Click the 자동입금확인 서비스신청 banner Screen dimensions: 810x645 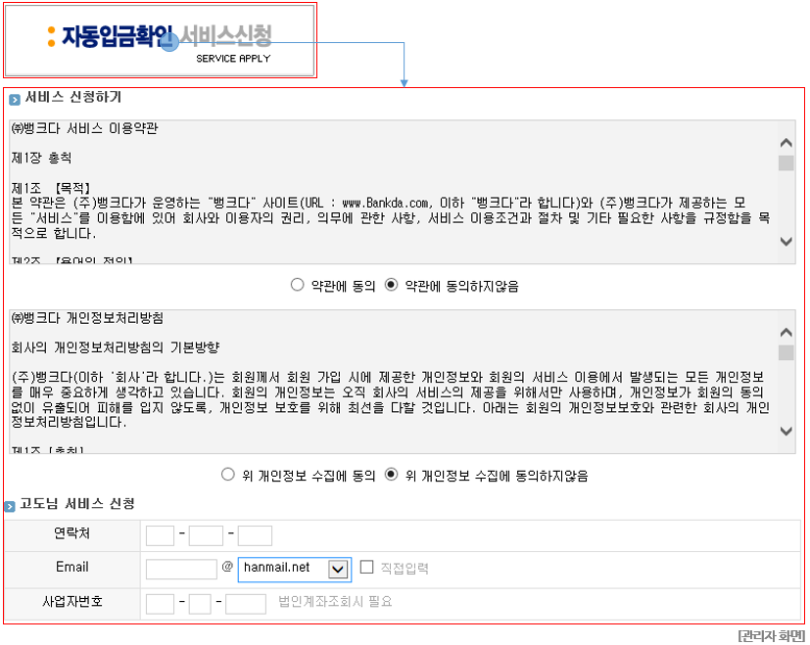coord(160,41)
